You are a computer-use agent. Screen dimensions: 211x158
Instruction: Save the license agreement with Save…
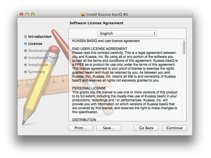point(109,128)
